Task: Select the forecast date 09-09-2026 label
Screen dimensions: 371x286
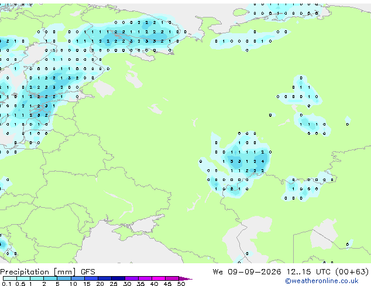Action: coord(254,272)
